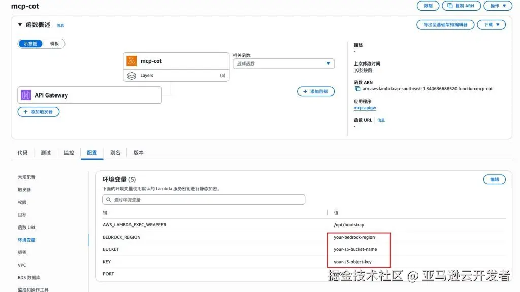Click 信息 link next to 函数概述
This screenshot has height=292, width=520.
point(60,25)
